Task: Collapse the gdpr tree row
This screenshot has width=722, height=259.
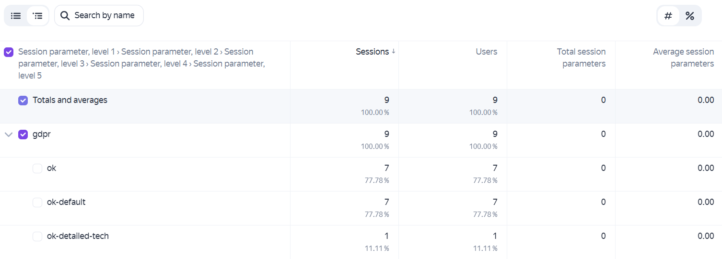Action: pos(8,135)
